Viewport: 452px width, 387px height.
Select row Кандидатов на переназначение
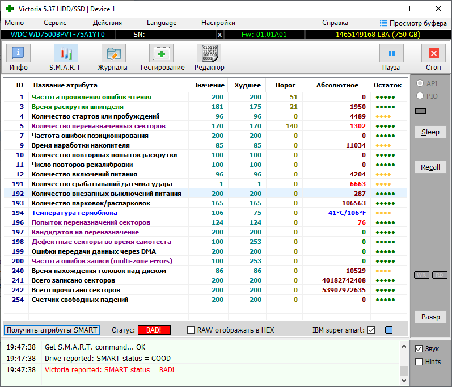point(205,232)
